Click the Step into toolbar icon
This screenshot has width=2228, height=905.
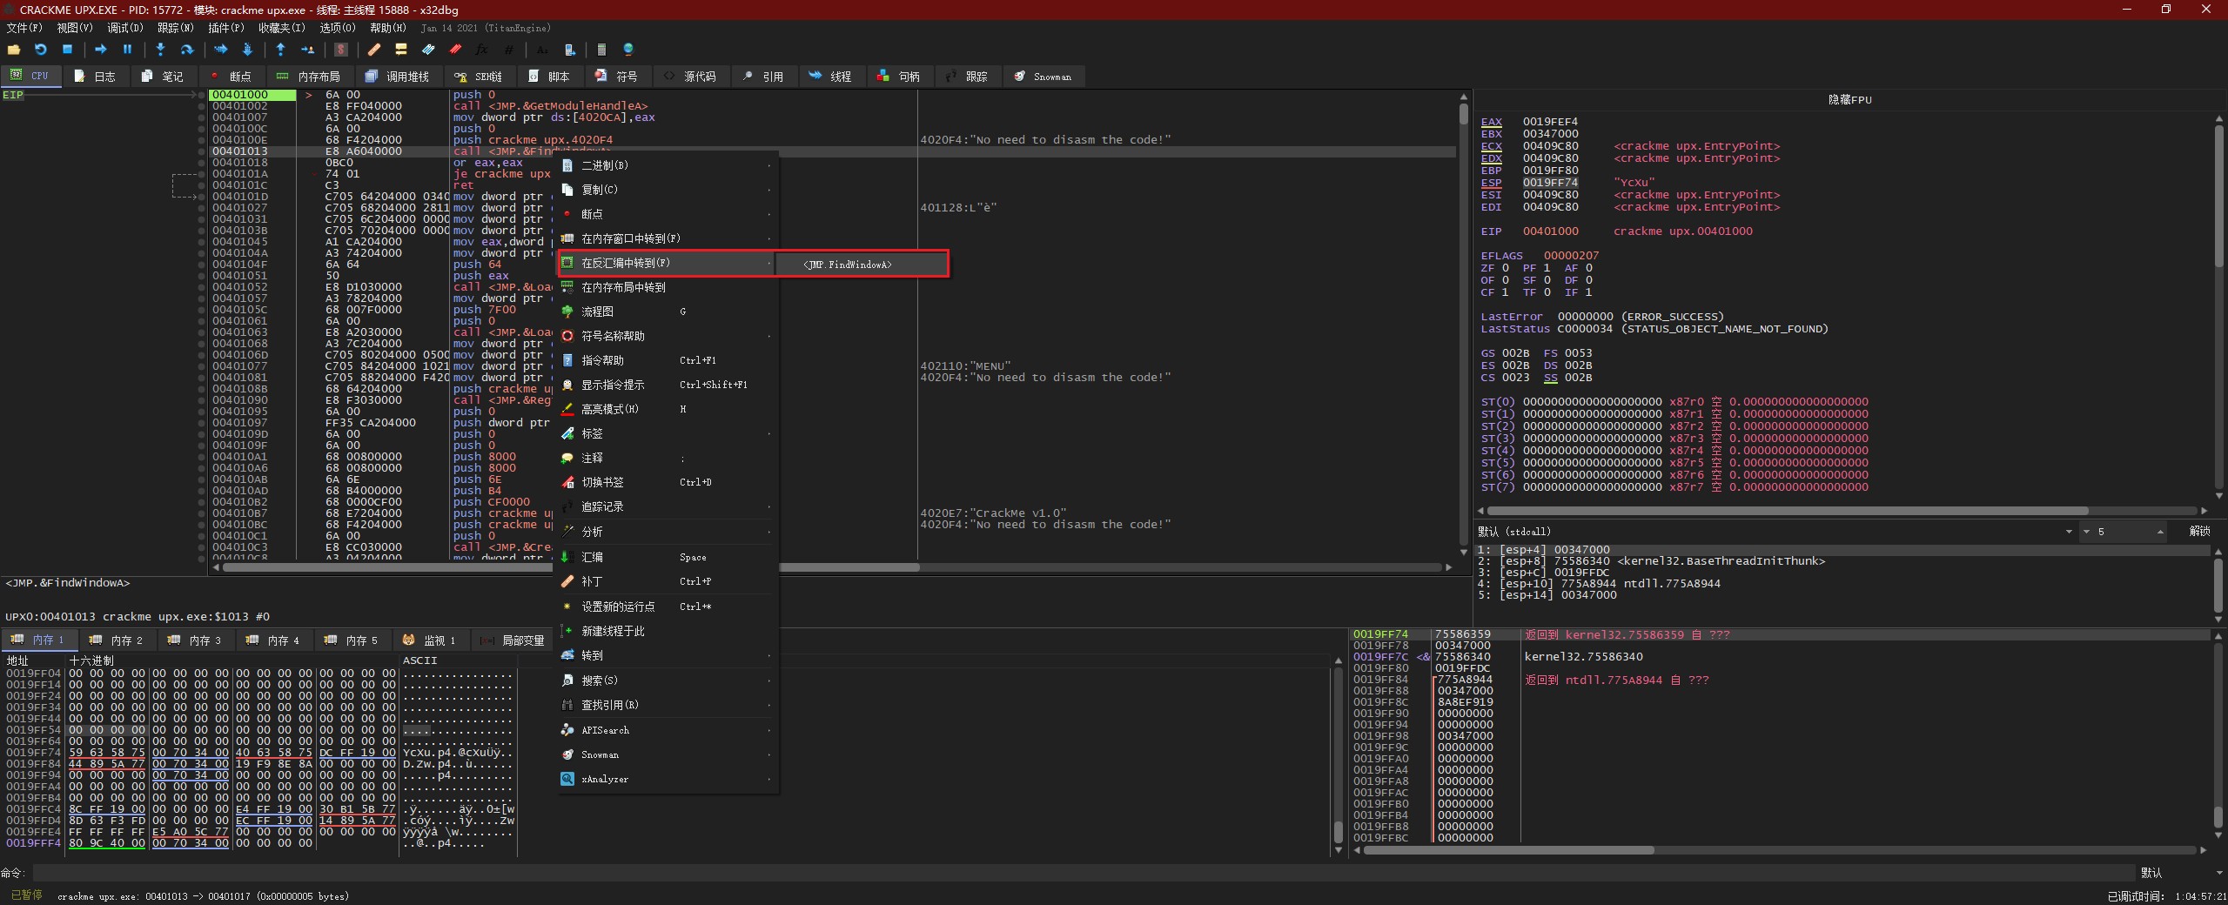[160, 50]
